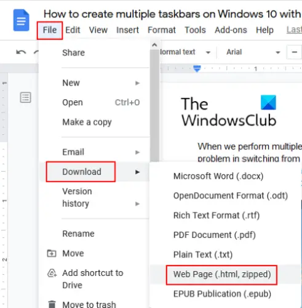Click the Add shortcut to Drive icon
This screenshot has width=302, height=308.
coord(52,273)
